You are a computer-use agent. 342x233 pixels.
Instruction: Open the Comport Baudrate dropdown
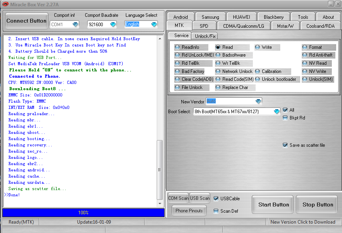(113, 24)
